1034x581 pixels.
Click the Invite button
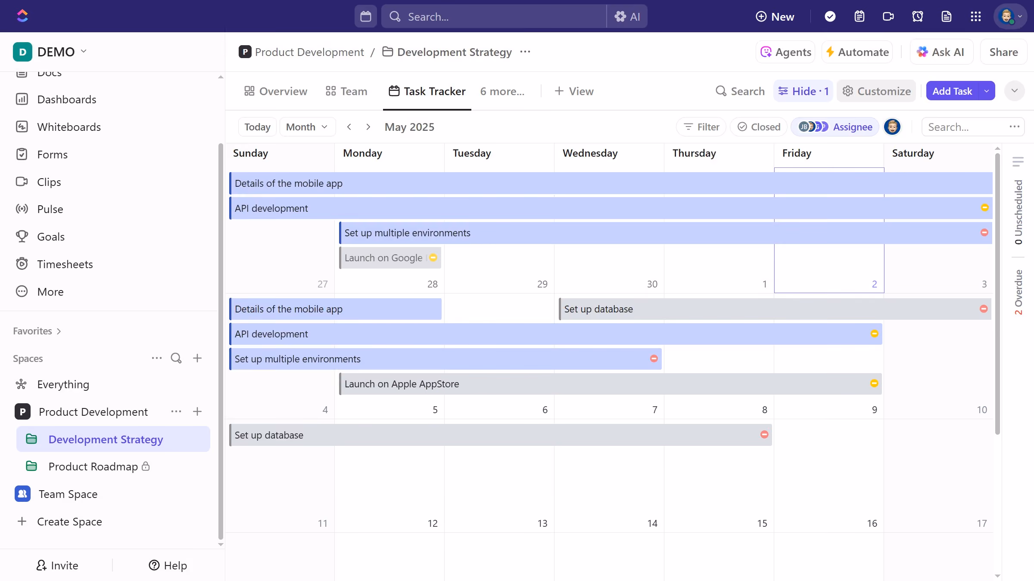(57, 566)
